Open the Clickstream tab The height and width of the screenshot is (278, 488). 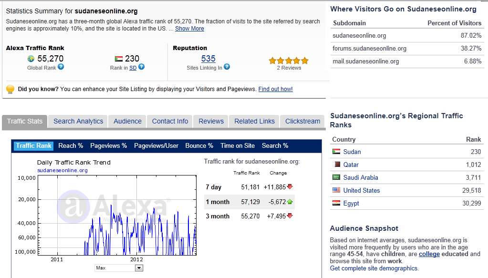302,122
